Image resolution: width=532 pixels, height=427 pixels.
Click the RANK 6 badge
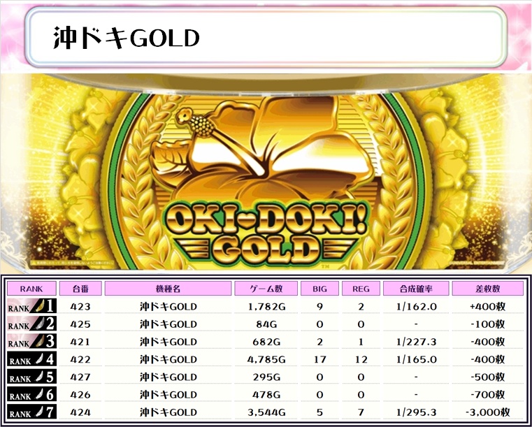pyautogui.click(x=31, y=395)
